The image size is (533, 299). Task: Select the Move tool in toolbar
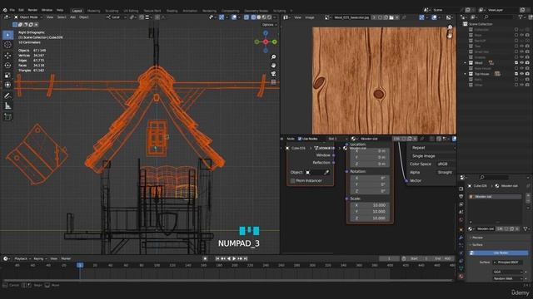[x=7, y=56]
